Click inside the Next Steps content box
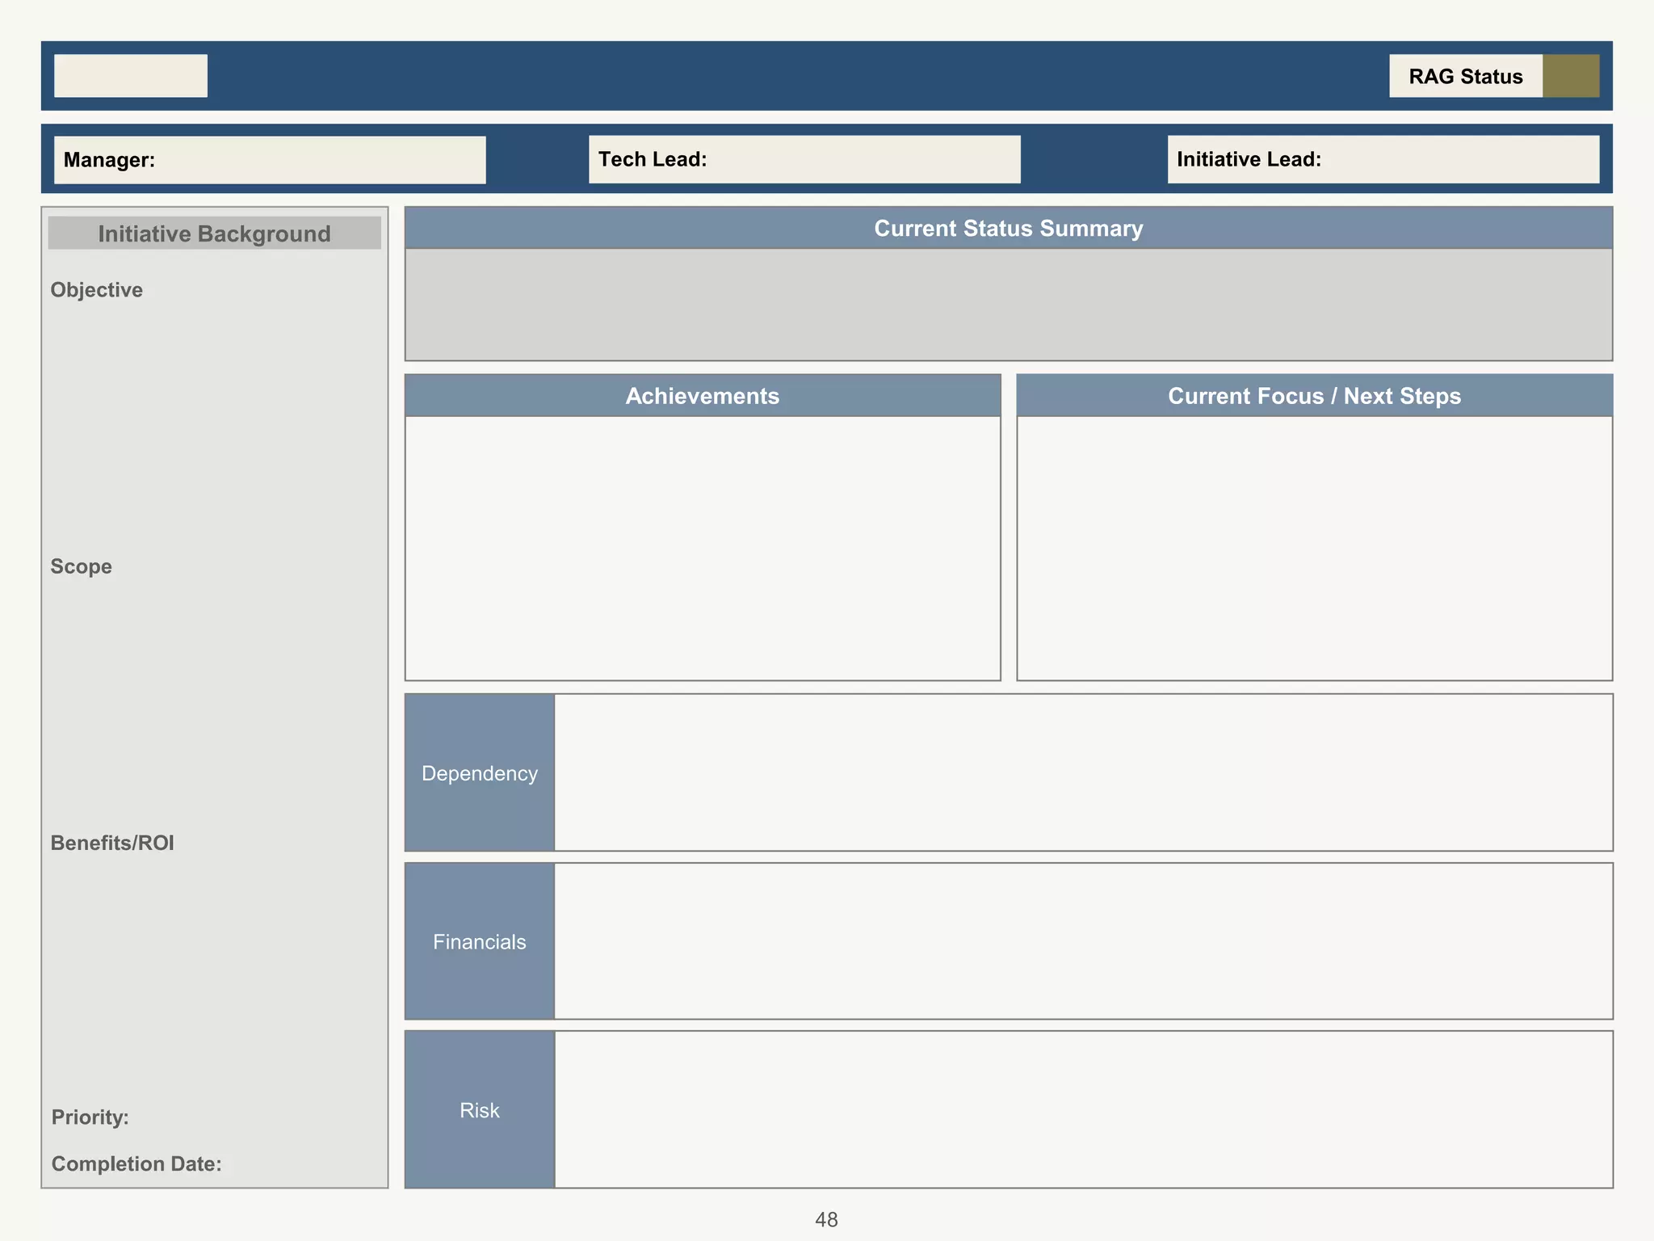 point(1315,549)
